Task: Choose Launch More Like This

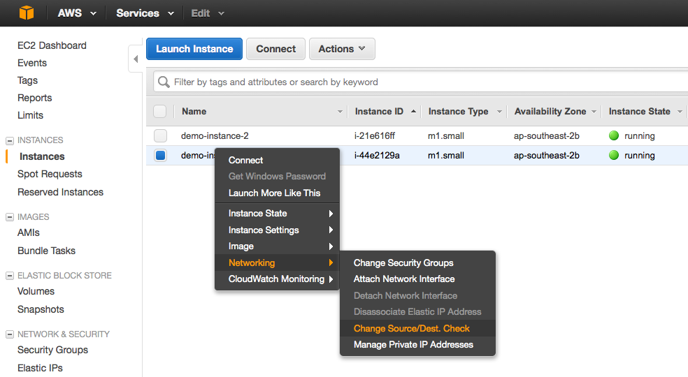Action: (x=278, y=193)
